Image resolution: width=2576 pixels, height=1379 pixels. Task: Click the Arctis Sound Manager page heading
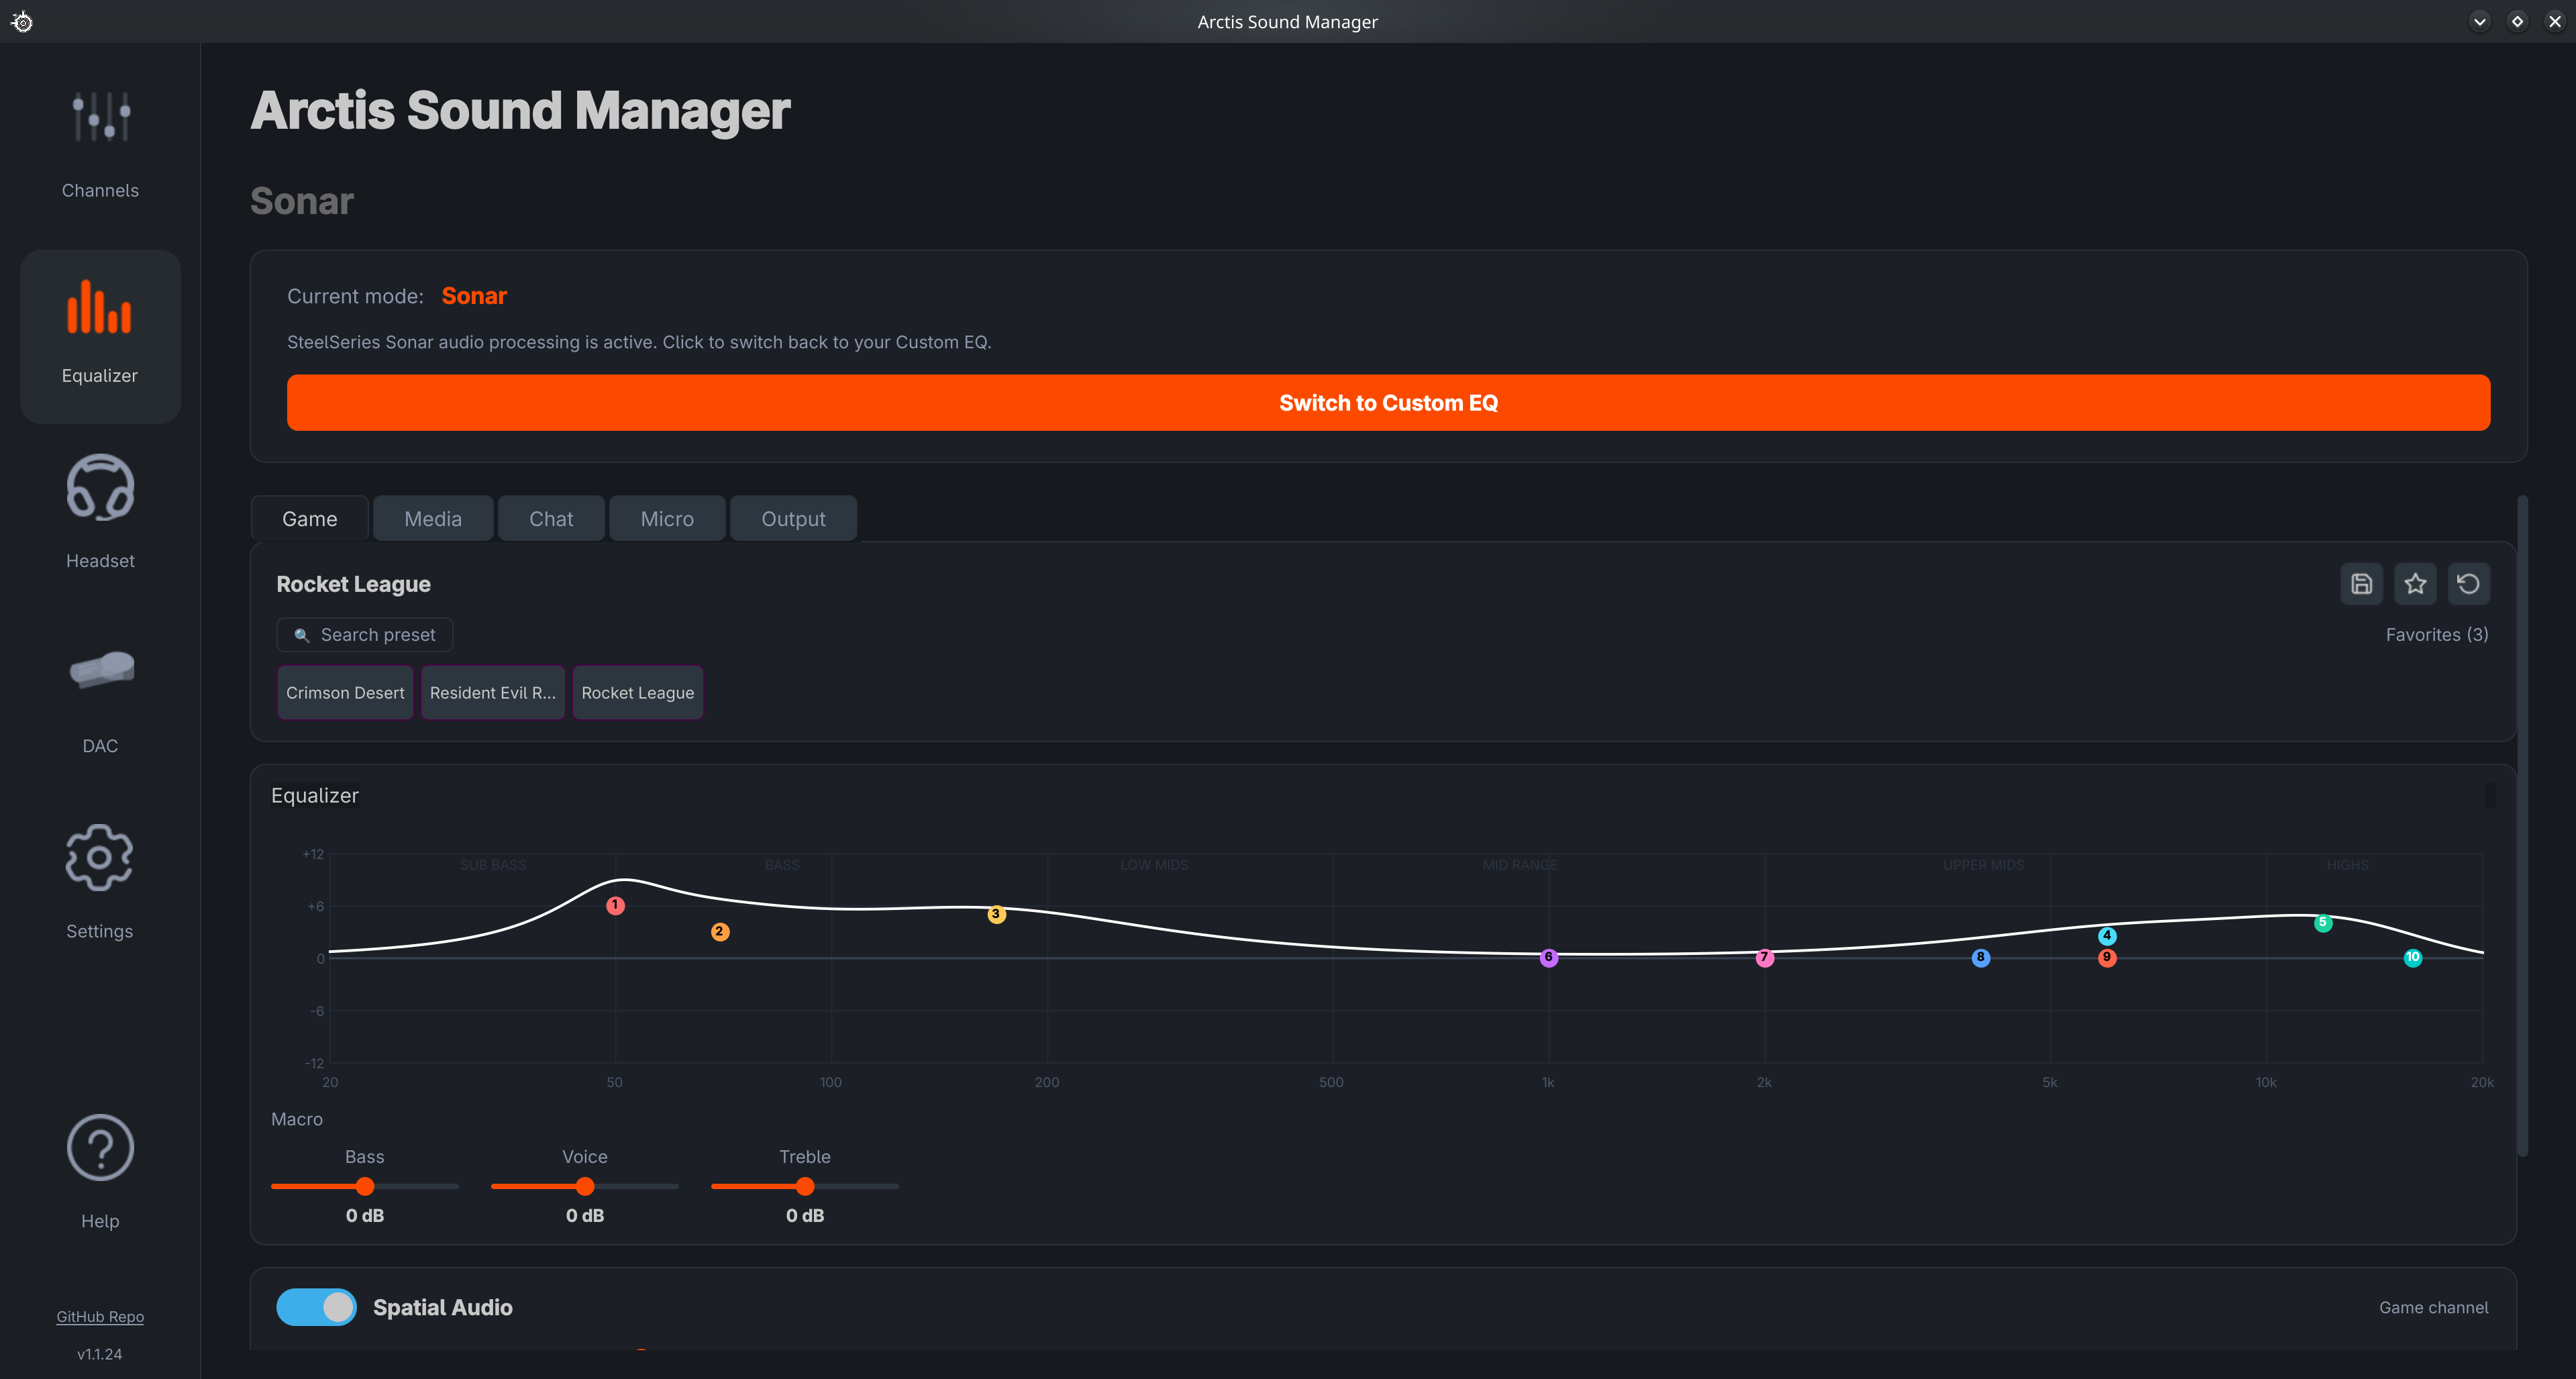click(520, 110)
